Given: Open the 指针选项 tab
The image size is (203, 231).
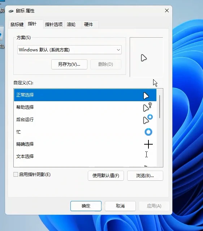Looking at the screenshot, I should point(54,24).
